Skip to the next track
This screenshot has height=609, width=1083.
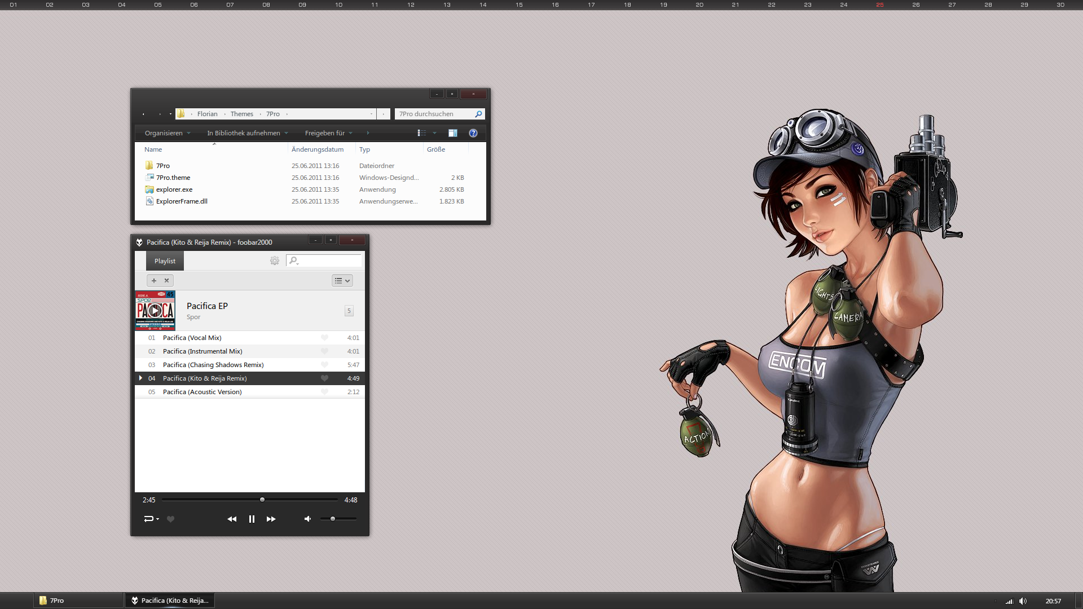[271, 519]
